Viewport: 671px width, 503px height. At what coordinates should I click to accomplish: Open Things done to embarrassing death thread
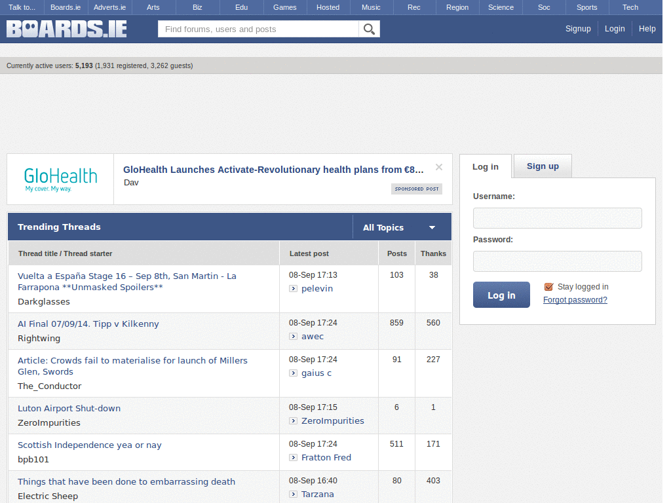126,482
